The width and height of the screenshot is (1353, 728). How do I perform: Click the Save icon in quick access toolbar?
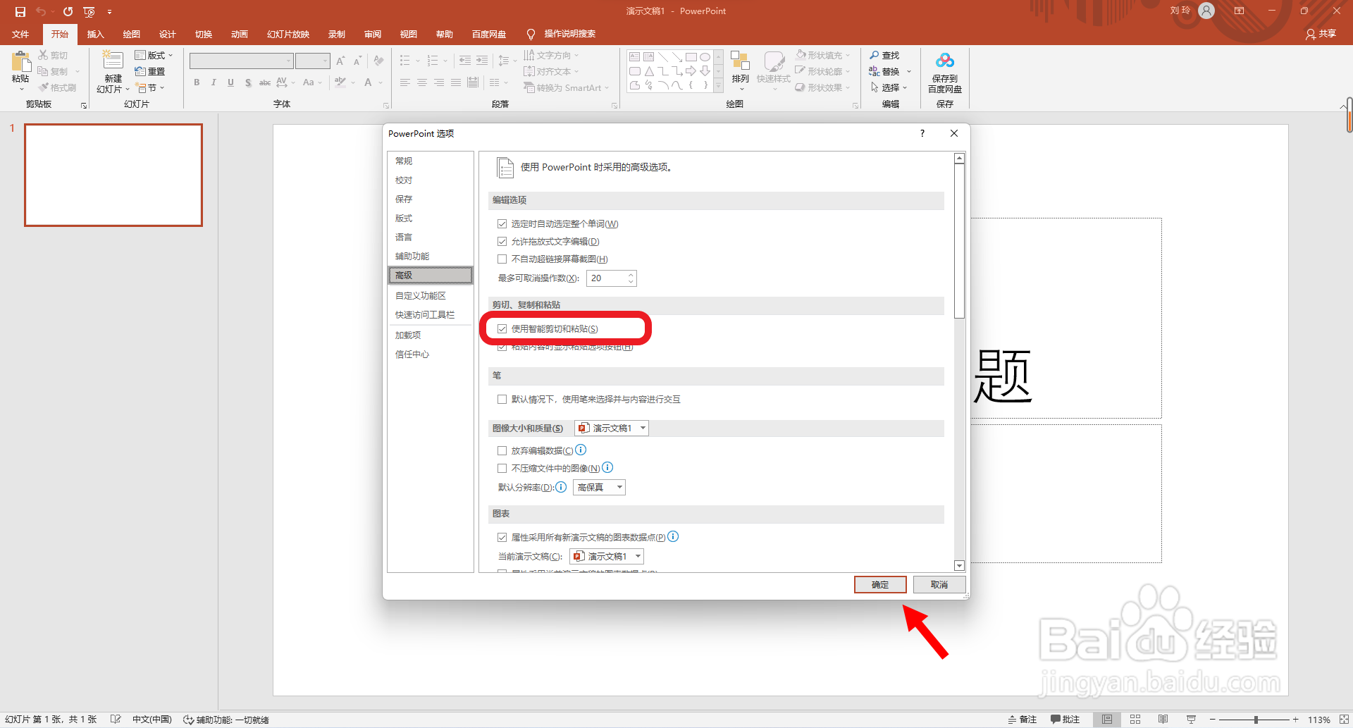pos(20,11)
